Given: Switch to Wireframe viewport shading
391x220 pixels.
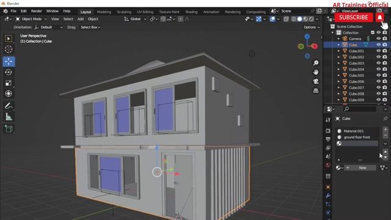Looking at the screenshot, I should click(x=294, y=19).
